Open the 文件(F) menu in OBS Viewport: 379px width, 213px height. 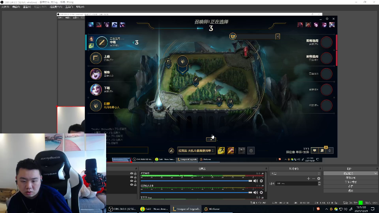pos(5,7)
